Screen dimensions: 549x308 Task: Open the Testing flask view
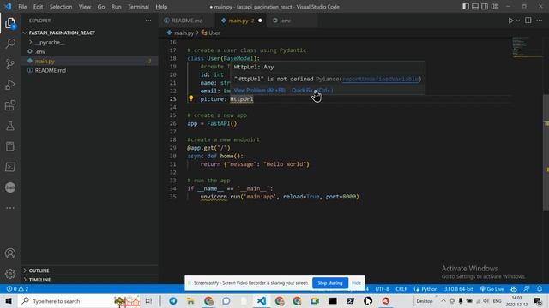(10, 126)
